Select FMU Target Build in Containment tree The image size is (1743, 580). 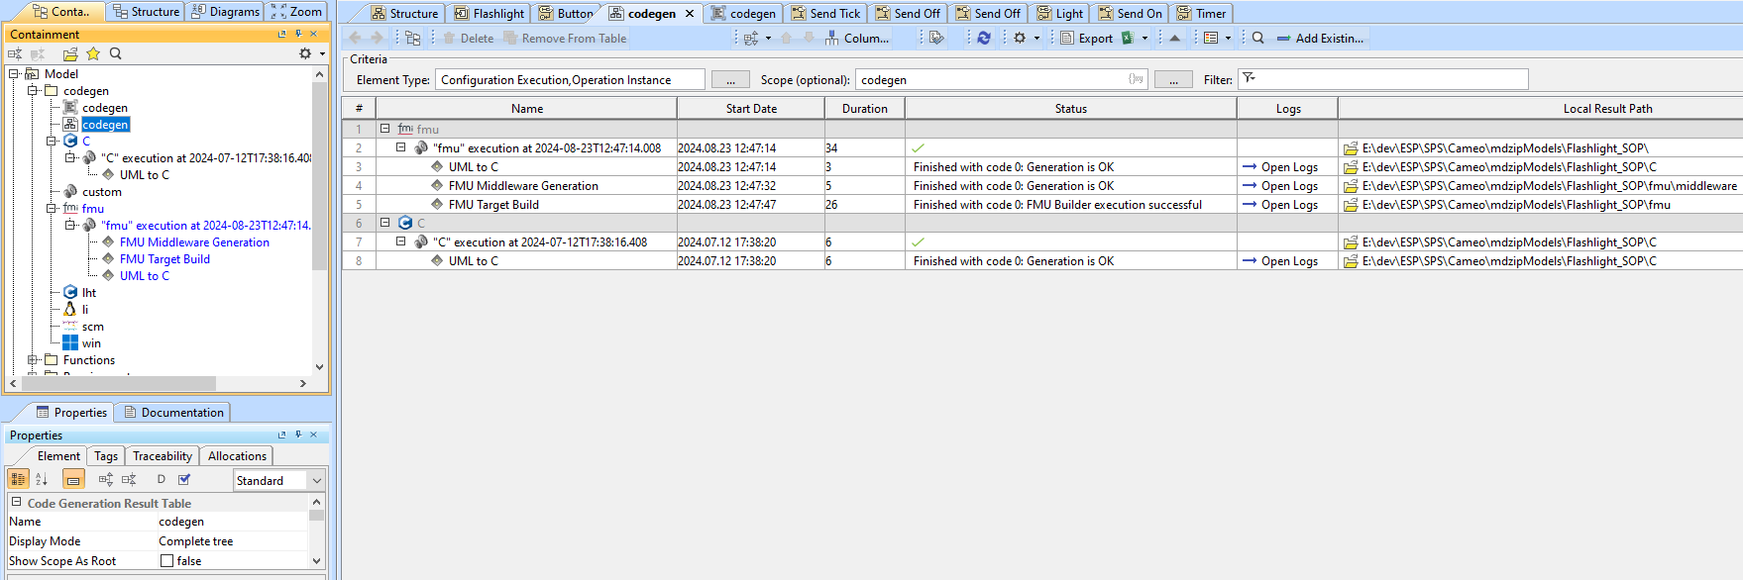tap(164, 259)
